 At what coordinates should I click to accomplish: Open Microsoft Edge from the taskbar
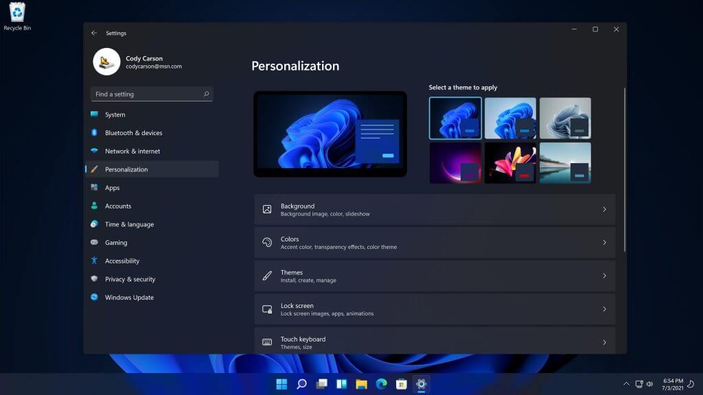click(382, 384)
